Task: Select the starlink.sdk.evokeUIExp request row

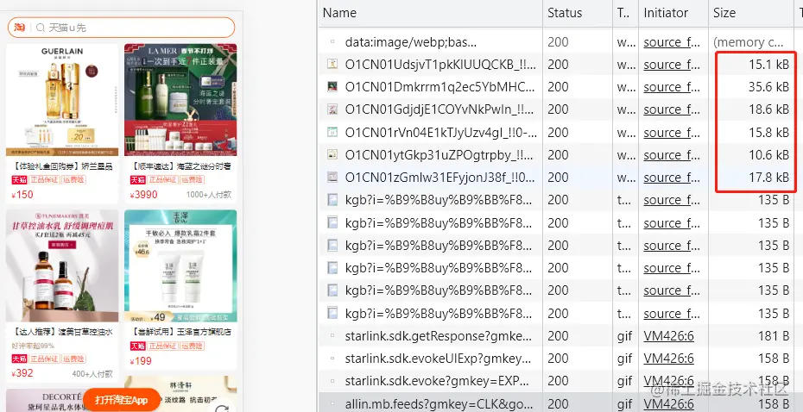Action: coord(558,359)
